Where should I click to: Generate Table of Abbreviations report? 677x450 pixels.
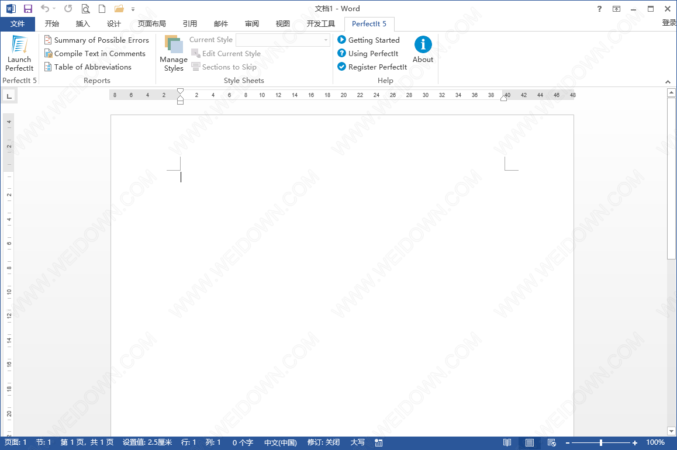tap(88, 67)
